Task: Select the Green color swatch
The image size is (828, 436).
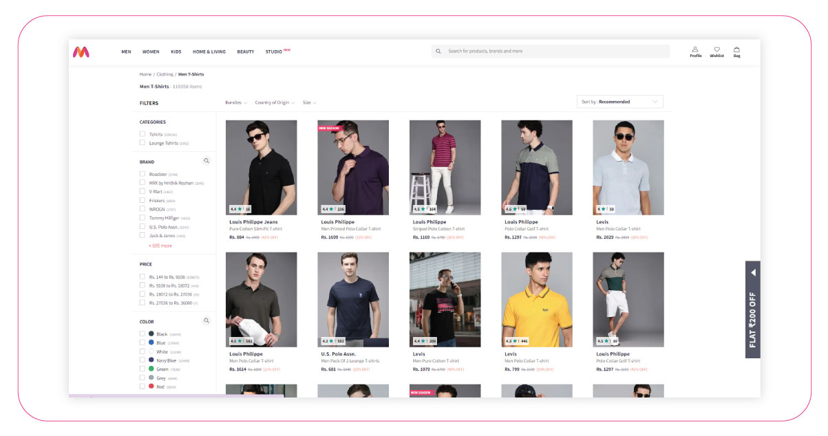Action: pos(151,369)
